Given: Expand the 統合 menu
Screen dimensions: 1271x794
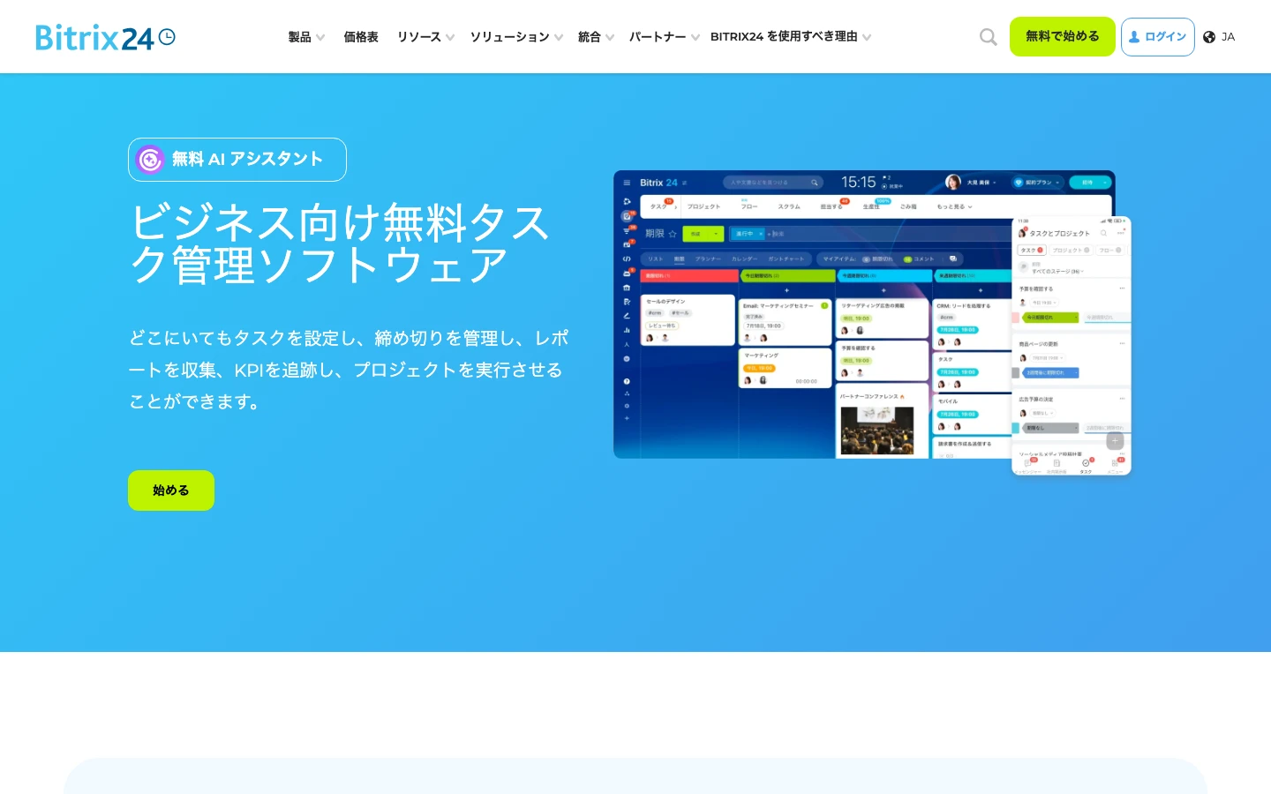Looking at the screenshot, I should [596, 37].
